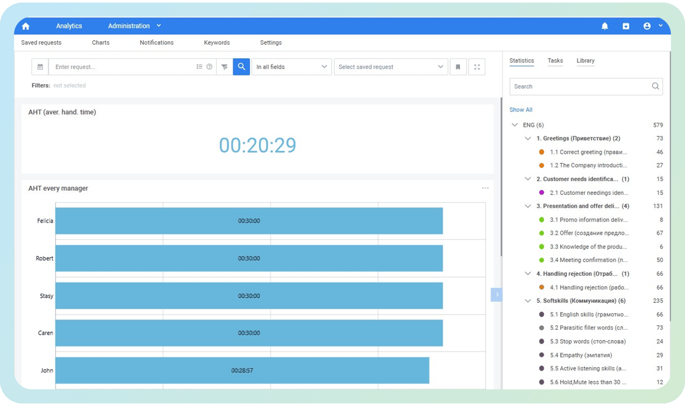This screenshot has width=685, height=406.
Task: Select 5.1 English skills item
Action: pyautogui.click(x=589, y=314)
